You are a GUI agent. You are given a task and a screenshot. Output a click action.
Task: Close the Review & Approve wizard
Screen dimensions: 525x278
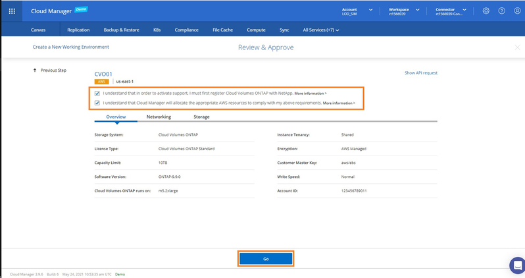click(517, 47)
